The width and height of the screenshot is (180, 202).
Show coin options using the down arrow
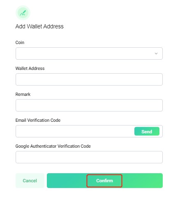156,53
